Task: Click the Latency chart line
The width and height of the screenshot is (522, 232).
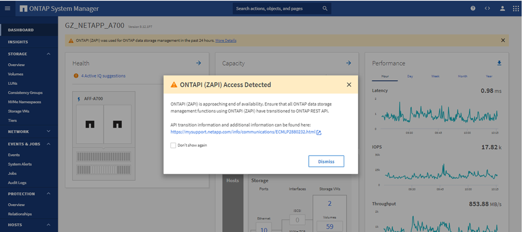Action: click(439, 114)
